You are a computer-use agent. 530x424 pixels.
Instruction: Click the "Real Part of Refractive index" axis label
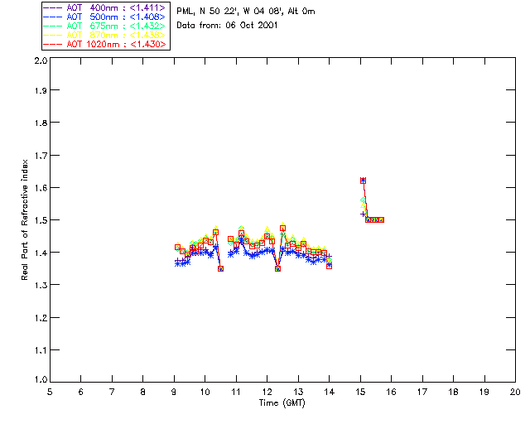(x=24, y=219)
